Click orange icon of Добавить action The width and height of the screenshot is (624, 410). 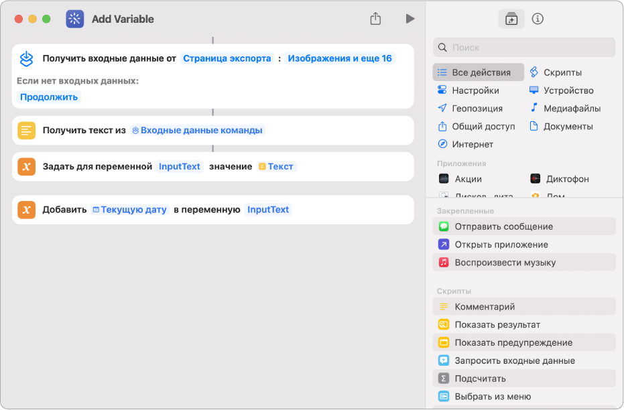pyautogui.click(x=27, y=210)
